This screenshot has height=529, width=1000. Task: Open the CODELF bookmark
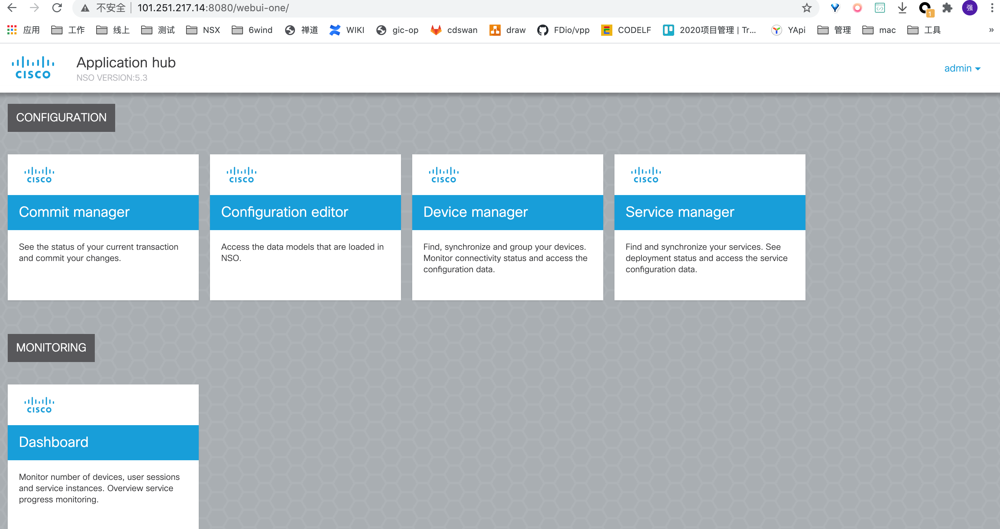click(x=626, y=30)
